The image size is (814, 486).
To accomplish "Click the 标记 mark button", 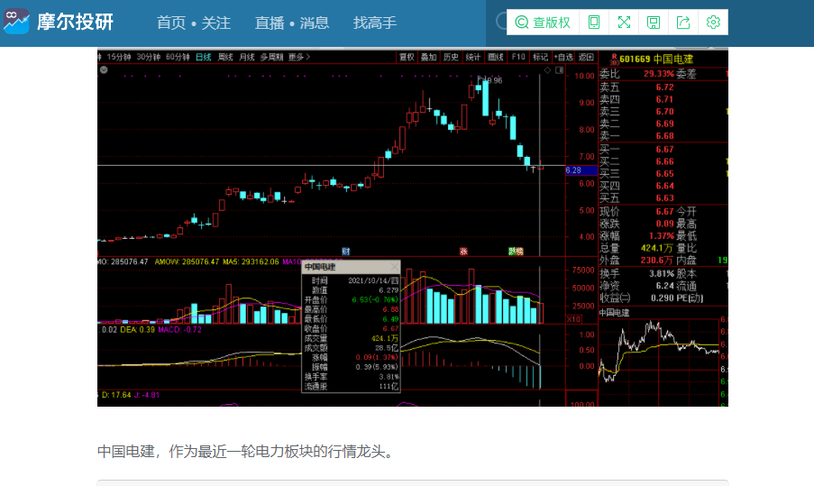I will [541, 57].
